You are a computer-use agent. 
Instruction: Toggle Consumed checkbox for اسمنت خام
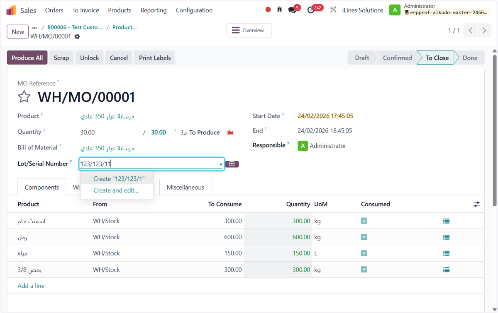click(x=364, y=221)
